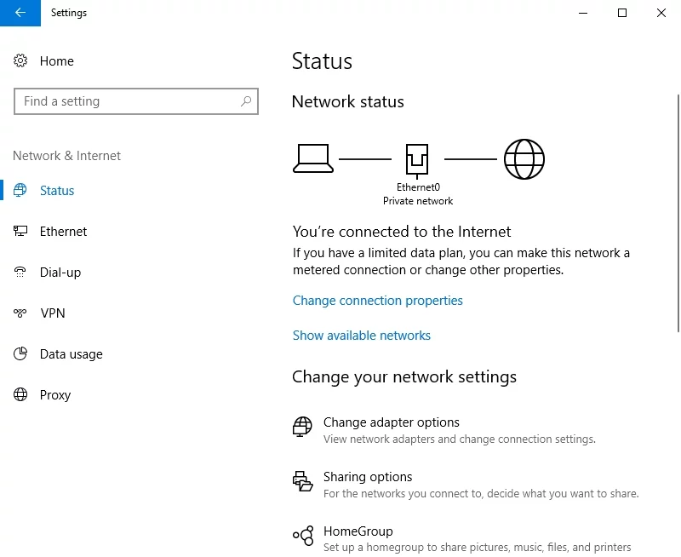Click the Sharing options printer icon
Viewport: 681px width, 557px height.
[x=302, y=481]
